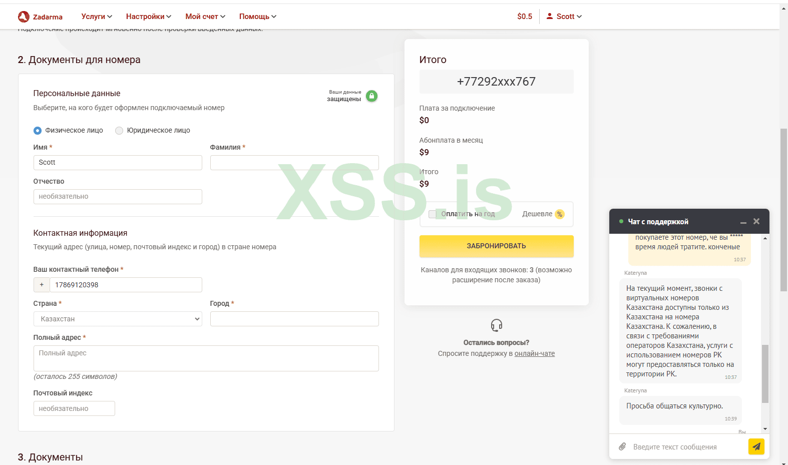Click the headset support icon
The image size is (788, 465).
497,325
